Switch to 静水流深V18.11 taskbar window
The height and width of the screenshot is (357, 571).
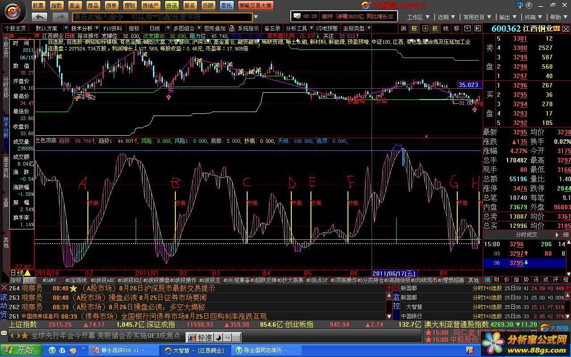124,351
